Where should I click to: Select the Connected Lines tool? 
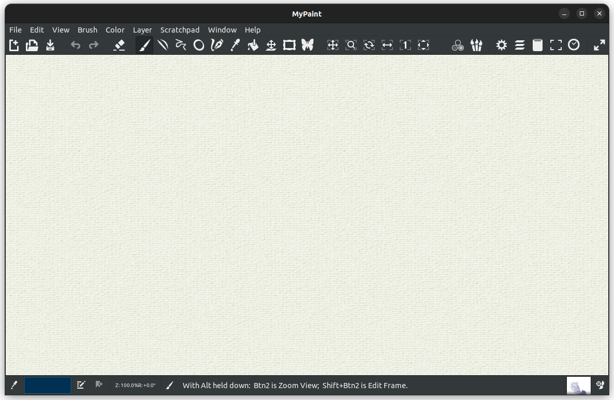tap(181, 45)
